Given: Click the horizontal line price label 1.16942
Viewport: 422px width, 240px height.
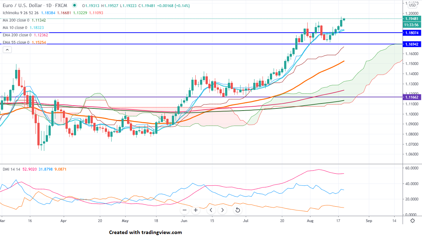Looking at the screenshot, I should pos(412,44).
